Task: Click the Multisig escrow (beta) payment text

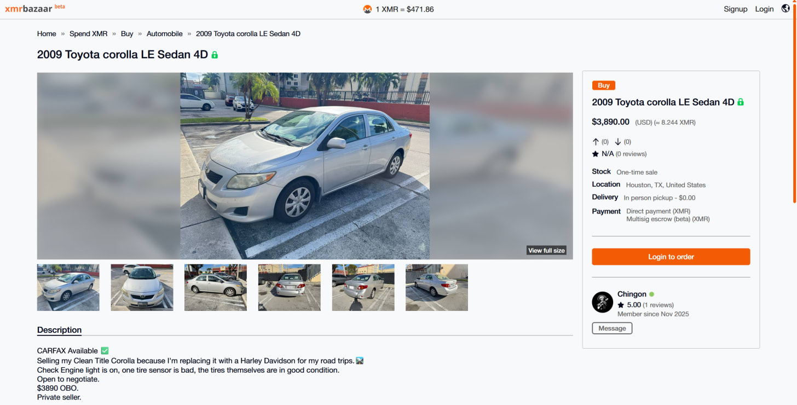Action: (668, 219)
